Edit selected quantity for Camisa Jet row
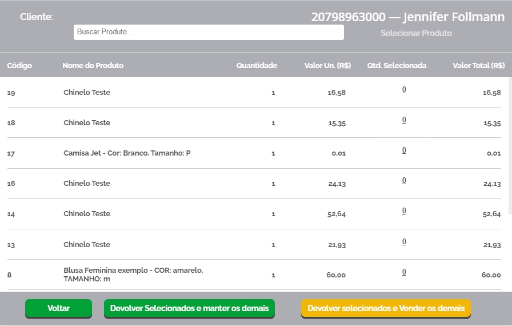The width and height of the screenshot is (512, 326). coord(404,150)
